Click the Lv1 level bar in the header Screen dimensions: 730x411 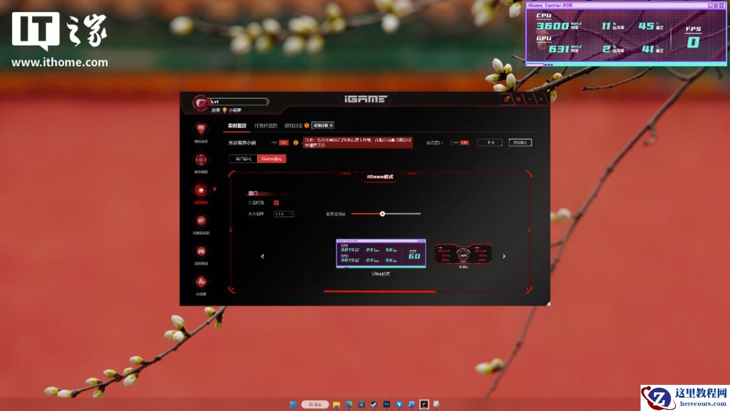(238, 102)
